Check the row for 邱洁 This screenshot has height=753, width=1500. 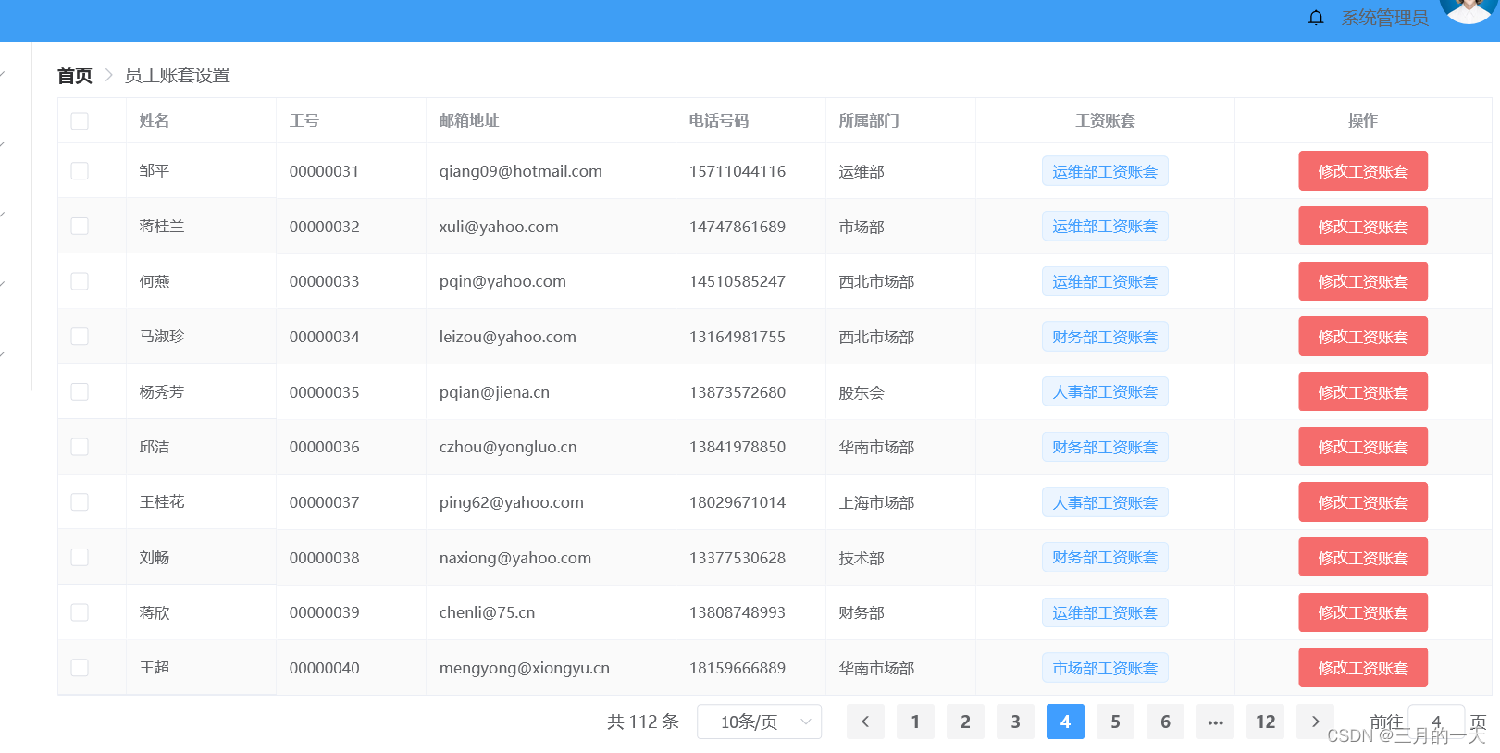pyautogui.click(x=80, y=447)
